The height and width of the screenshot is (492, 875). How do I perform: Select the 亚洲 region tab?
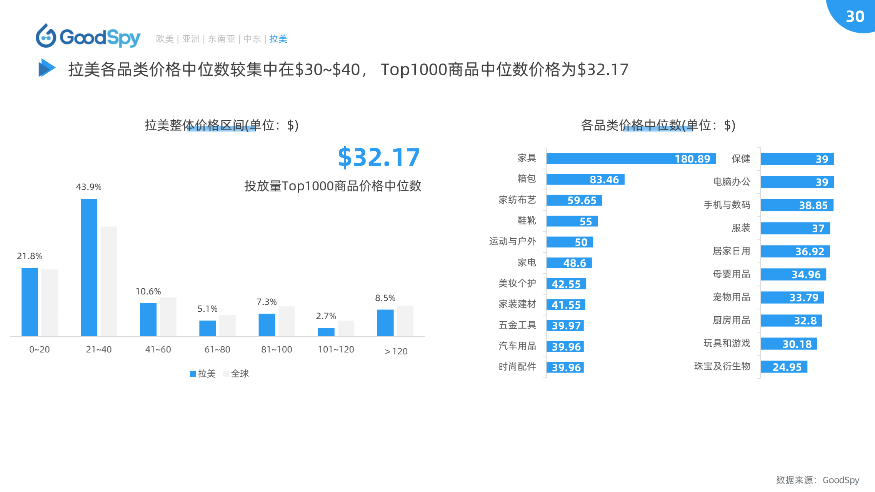click(x=191, y=39)
